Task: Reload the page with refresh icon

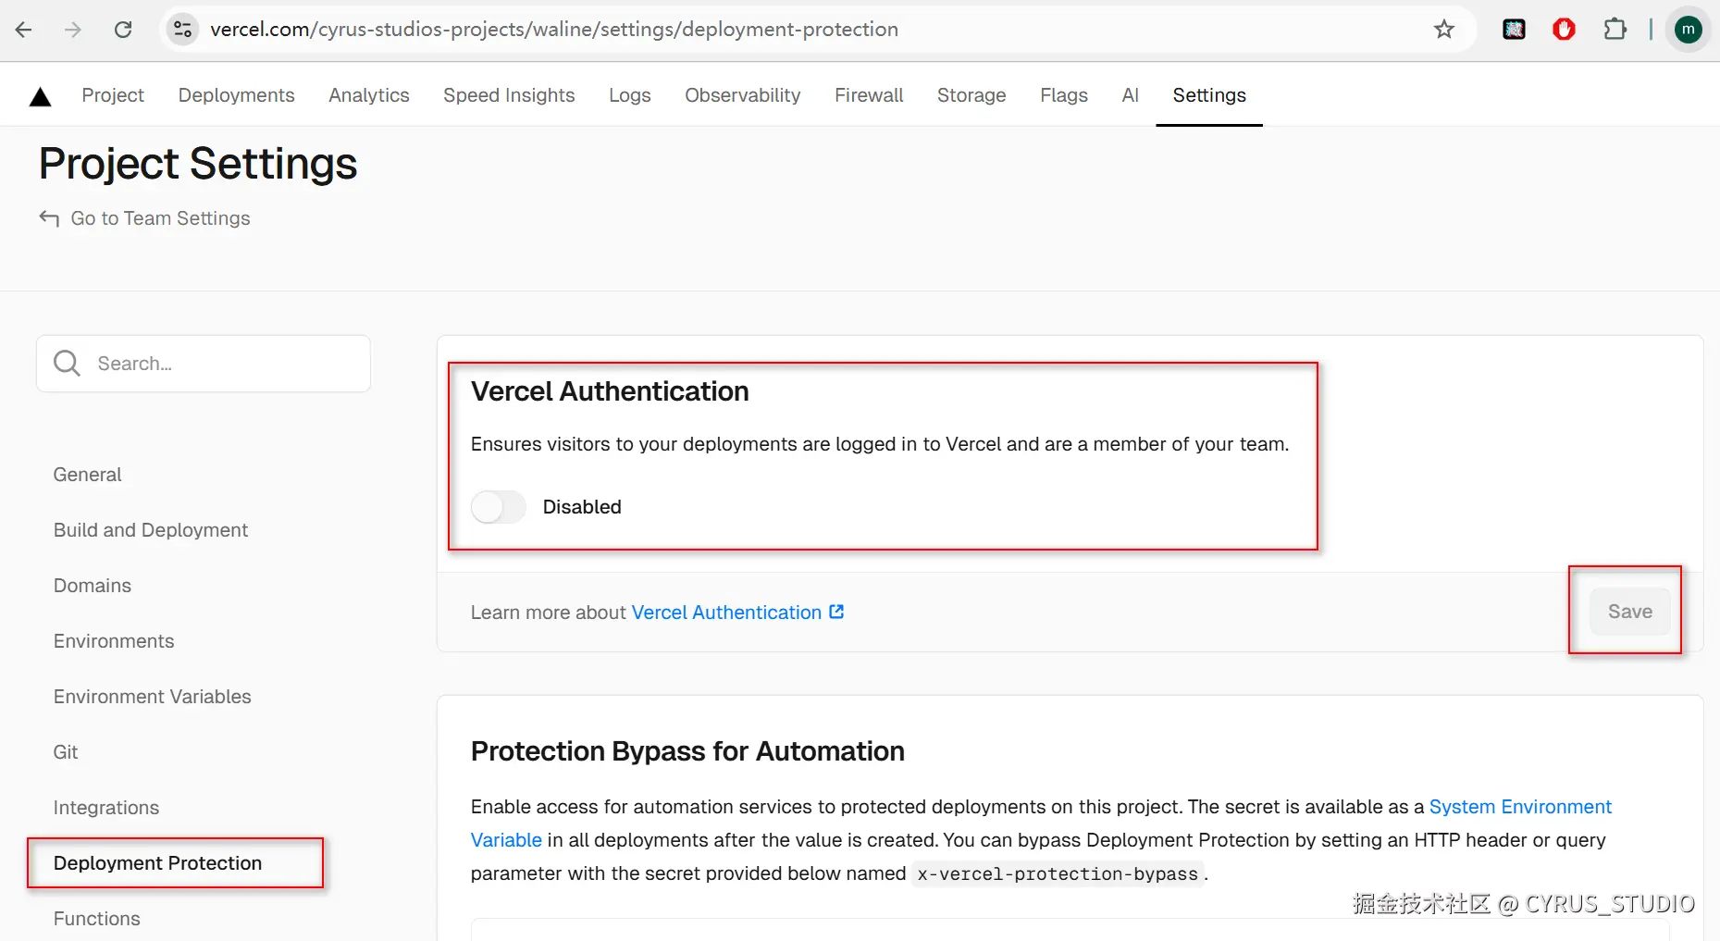Action: pos(123,30)
